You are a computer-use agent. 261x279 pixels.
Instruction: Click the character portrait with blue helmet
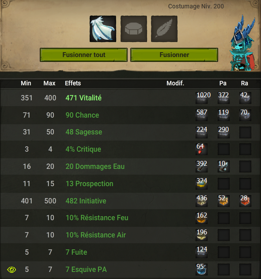[x=243, y=44]
